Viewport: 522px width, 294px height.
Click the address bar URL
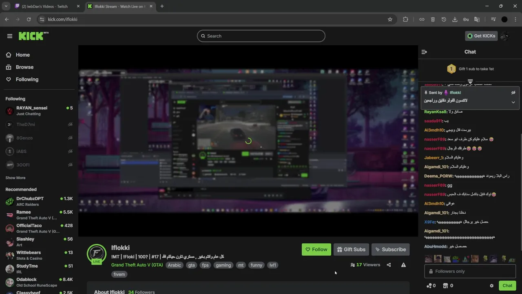tap(62, 19)
